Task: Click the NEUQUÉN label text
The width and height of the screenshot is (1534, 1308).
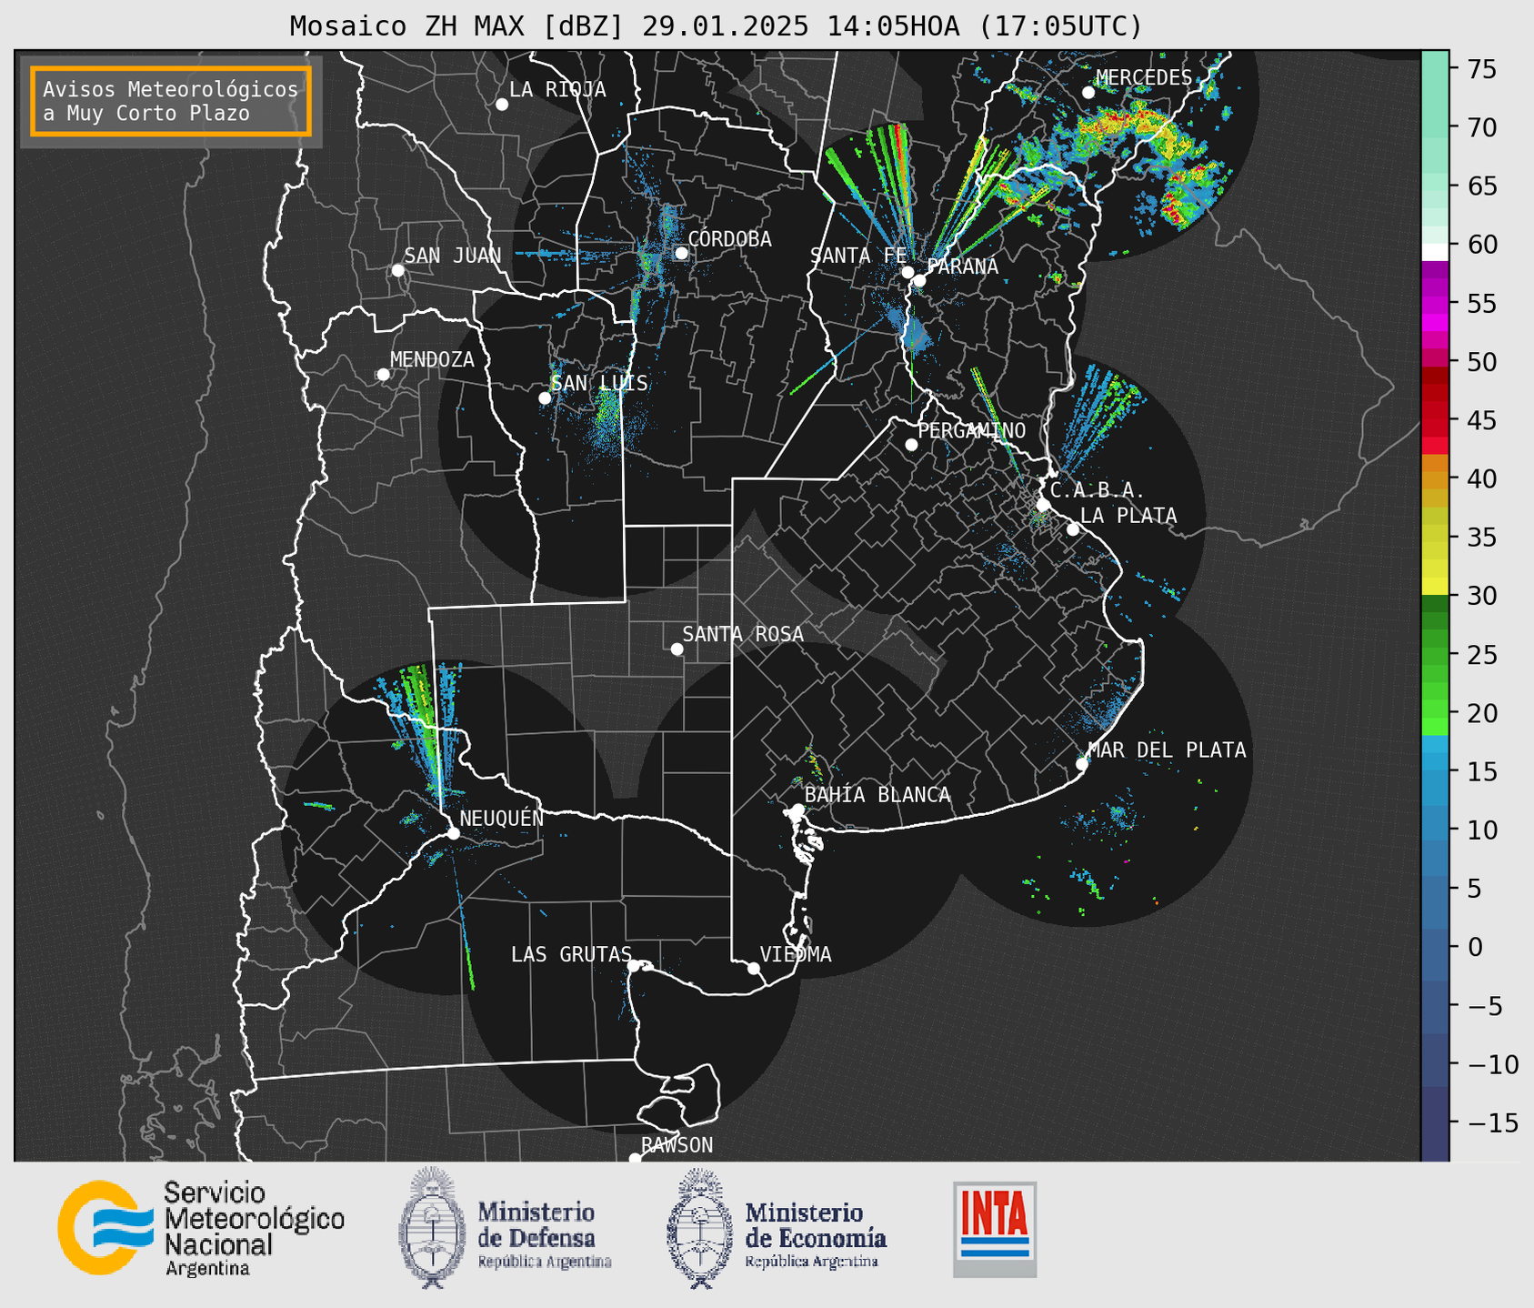Action: click(x=501, y=818)
